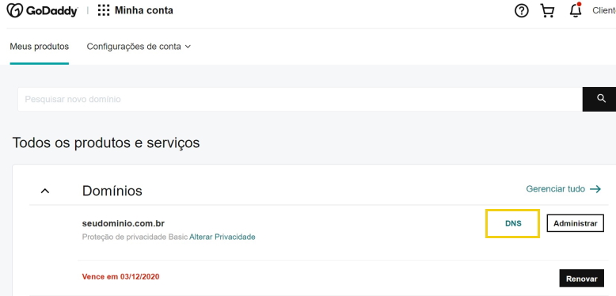Open the apps grid menu icon
The height and width of the screenshot is (296, 616).
[x=104, y=10]
